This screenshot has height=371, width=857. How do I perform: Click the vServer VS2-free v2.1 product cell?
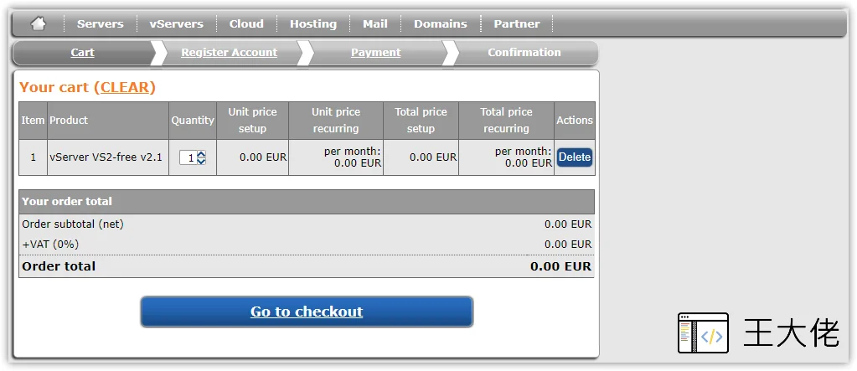(108, 157)
